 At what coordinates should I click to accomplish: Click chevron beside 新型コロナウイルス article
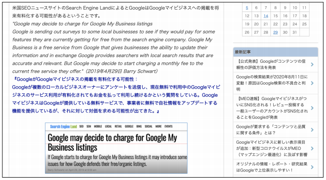312,148
